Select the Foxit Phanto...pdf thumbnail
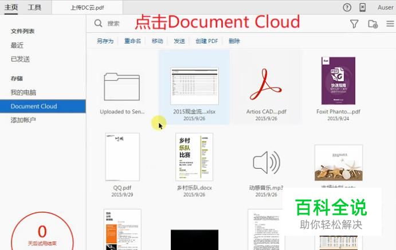 pyautogui.click(x=338, y=81)
